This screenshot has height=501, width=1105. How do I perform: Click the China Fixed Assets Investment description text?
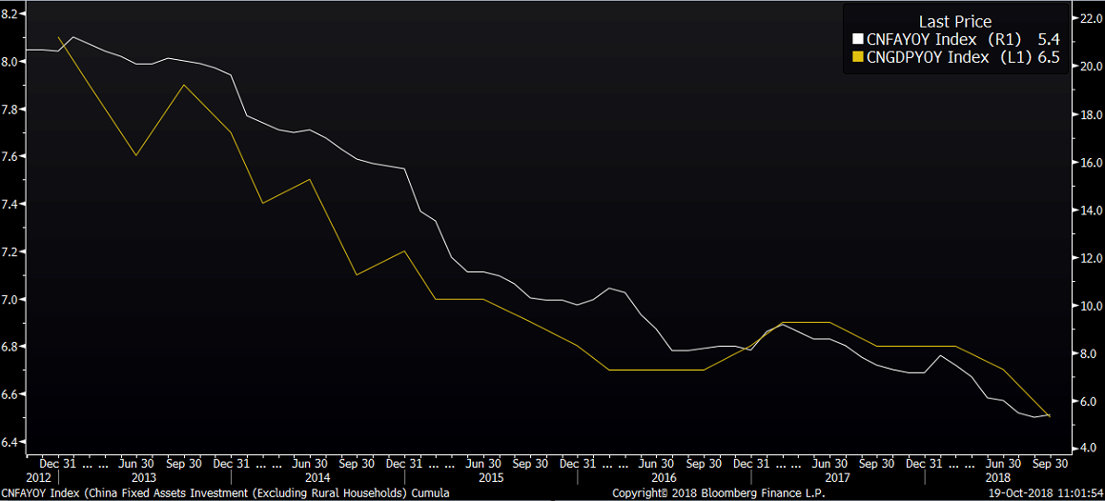click(226, 492)
